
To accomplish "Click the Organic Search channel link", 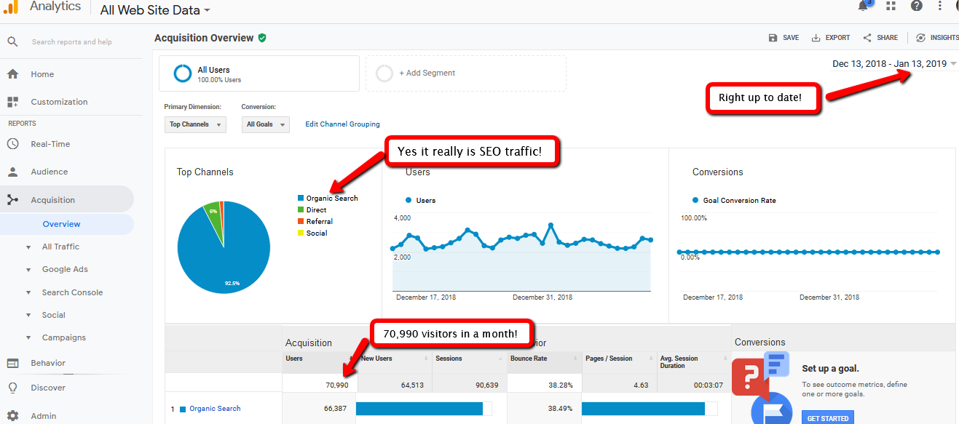I will [x=215, y=409].
